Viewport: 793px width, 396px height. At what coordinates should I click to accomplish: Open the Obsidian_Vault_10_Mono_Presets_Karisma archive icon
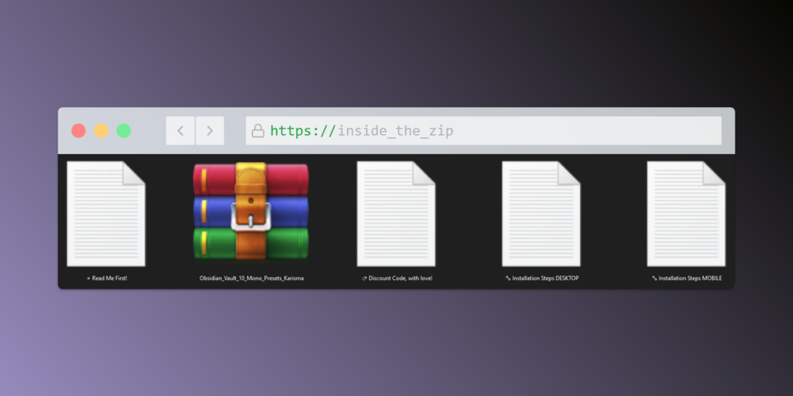tap(251, 211)
